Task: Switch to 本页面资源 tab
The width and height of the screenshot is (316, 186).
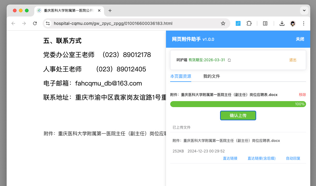Action: (181, 76)
